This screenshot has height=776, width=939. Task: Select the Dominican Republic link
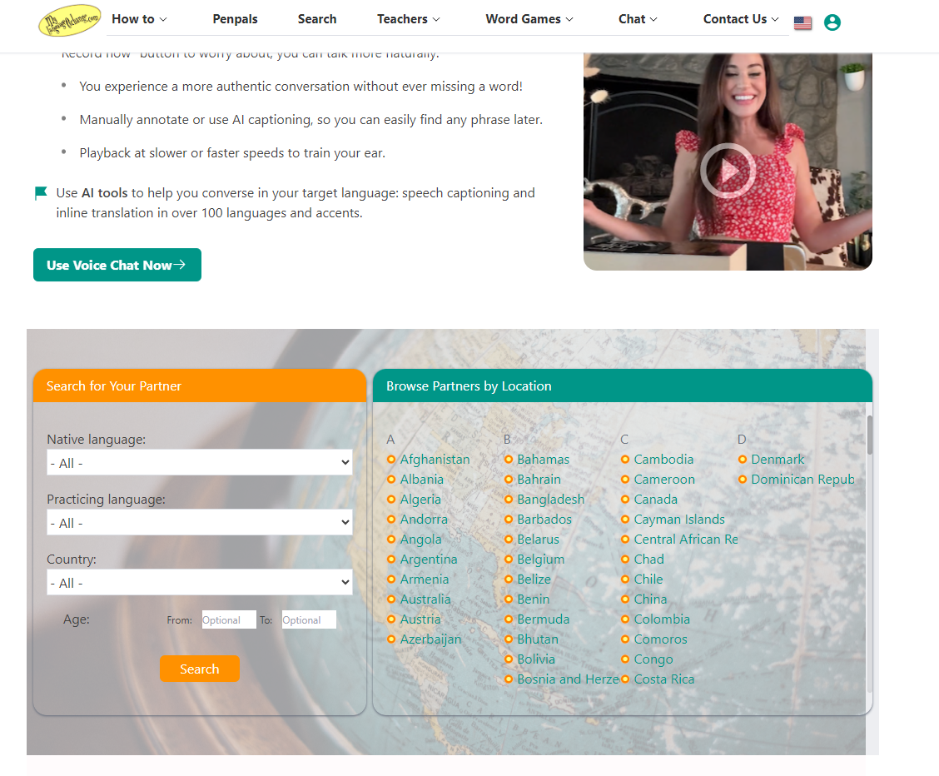click(x=802, y=479)
